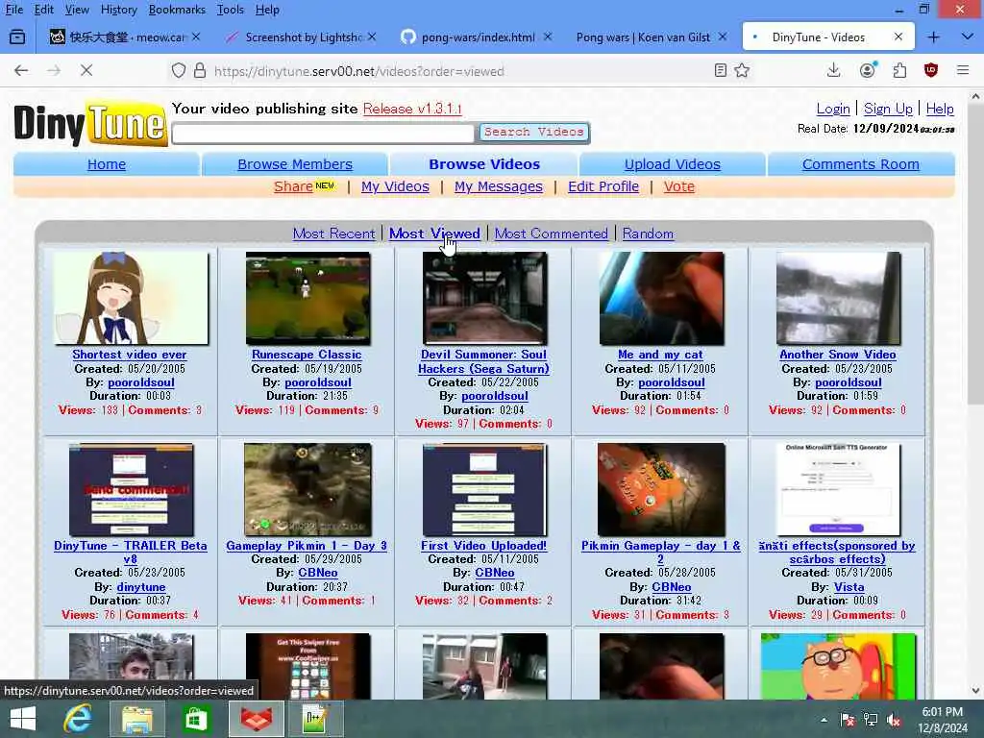Stop loading the page

point(86,70)
